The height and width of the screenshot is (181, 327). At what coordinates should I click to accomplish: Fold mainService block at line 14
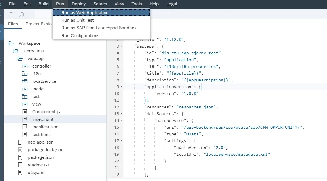(121, 120)
